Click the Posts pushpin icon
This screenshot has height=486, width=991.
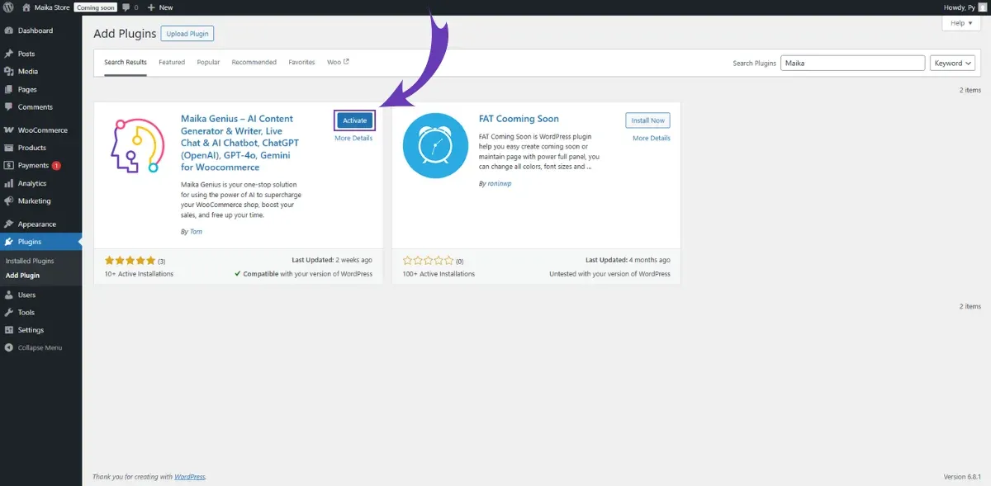pos(8,54)
